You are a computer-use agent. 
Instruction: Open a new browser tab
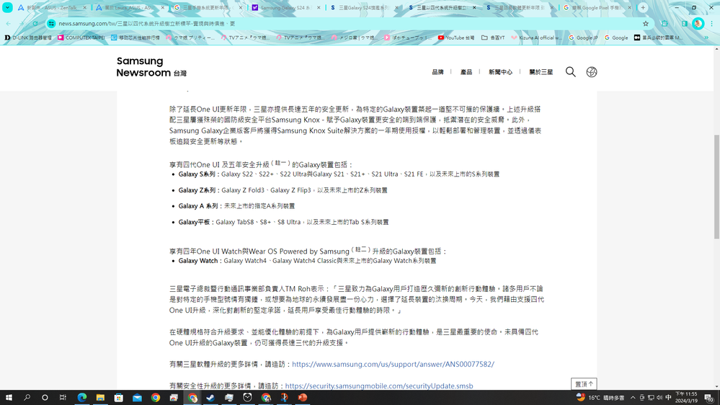[x=643, y=8]
